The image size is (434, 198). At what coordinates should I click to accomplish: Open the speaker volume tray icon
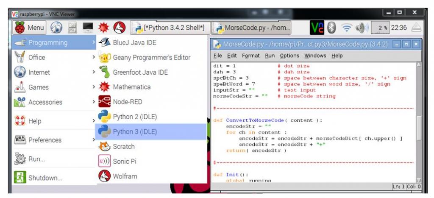tap(362, 28)
